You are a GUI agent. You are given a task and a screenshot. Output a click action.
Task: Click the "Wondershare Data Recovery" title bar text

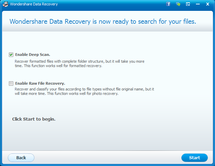coord(34,4)
